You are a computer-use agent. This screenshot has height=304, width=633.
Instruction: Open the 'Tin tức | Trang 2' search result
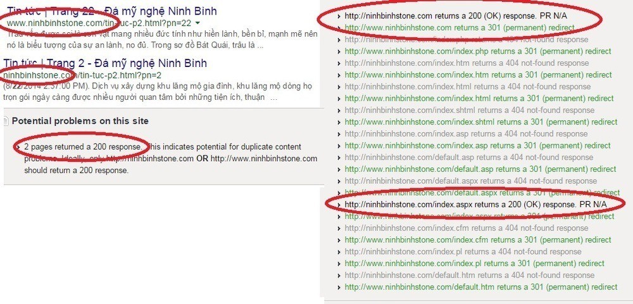[x=105, y=63]
